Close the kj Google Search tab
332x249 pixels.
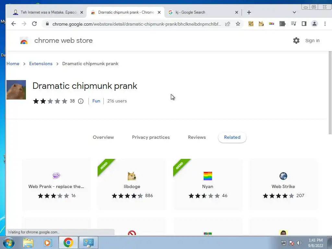click(x=237, y=12)
